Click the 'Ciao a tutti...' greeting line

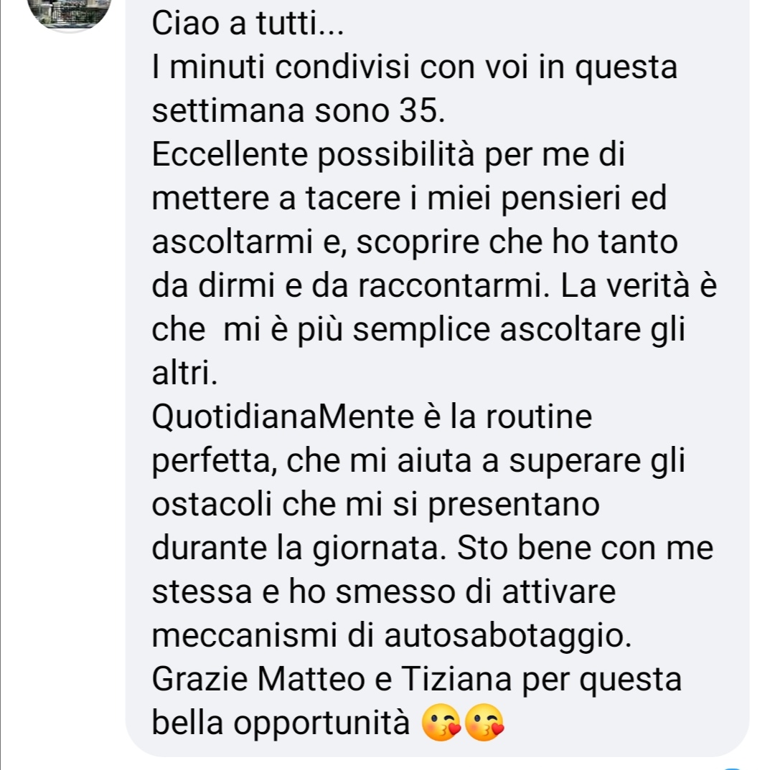tap(248, 23)
